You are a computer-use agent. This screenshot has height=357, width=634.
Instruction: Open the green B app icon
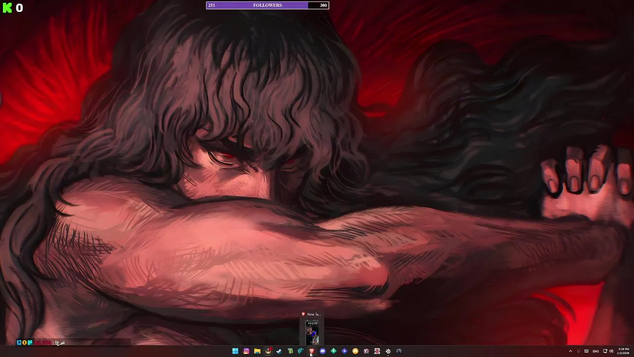point(290,351)
